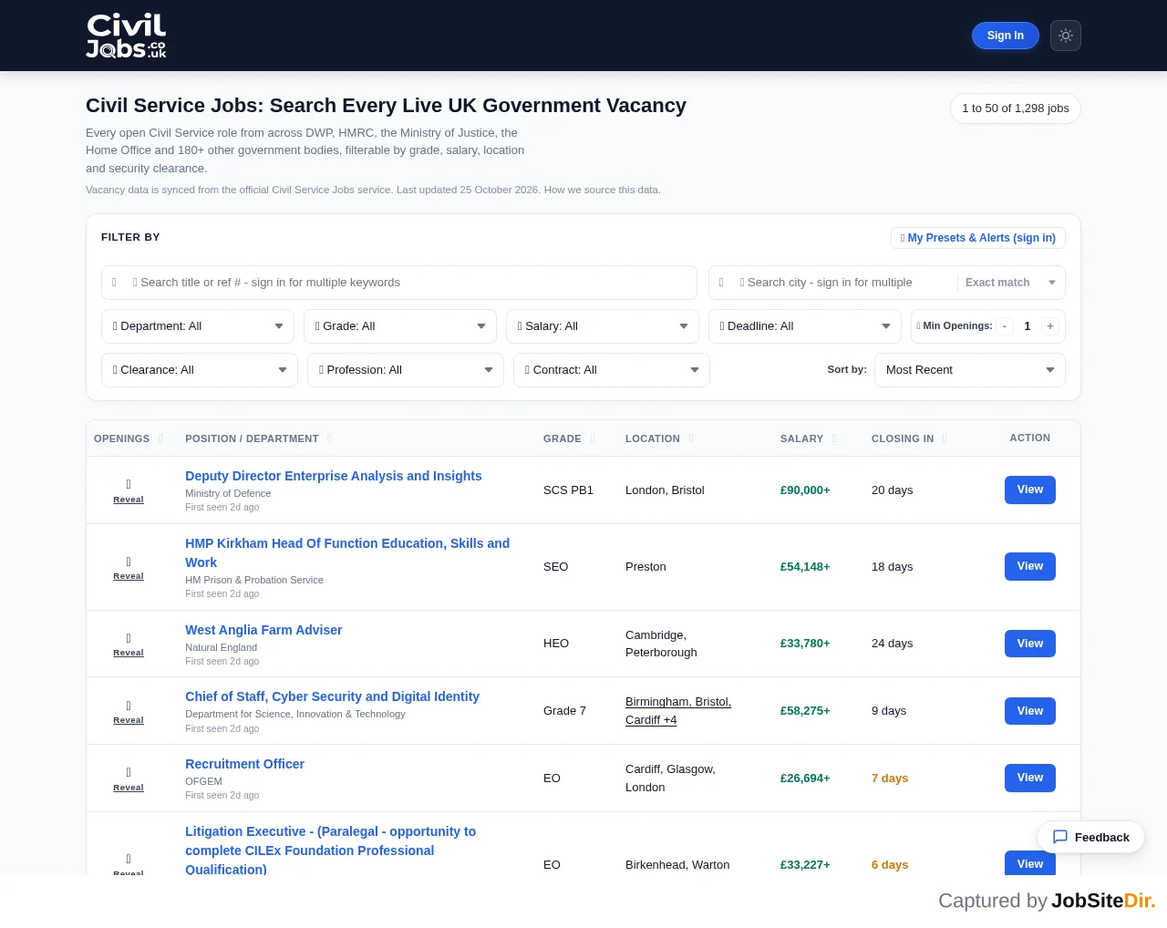Increase Min Openings with plus button
Image resolution: width=1167 pixels, height=928 pixels.
[x=1050, y=326]
